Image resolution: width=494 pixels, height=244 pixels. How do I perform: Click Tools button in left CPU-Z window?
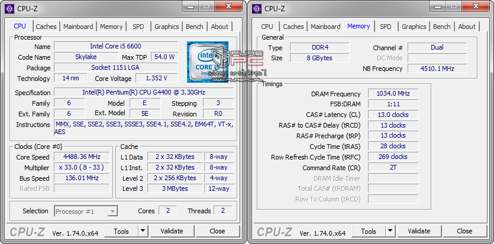tap(121, 232)
